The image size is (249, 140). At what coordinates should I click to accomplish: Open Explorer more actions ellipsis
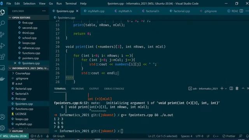[44, 11]
